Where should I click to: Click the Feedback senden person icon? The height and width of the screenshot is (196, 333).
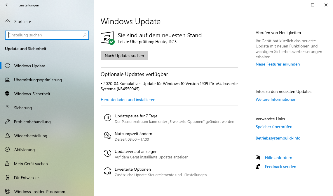click(x=258, y=167)
